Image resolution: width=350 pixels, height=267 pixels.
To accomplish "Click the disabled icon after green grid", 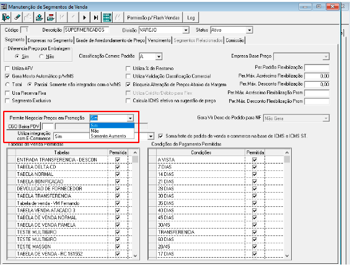I will click(x=118, y=17).
